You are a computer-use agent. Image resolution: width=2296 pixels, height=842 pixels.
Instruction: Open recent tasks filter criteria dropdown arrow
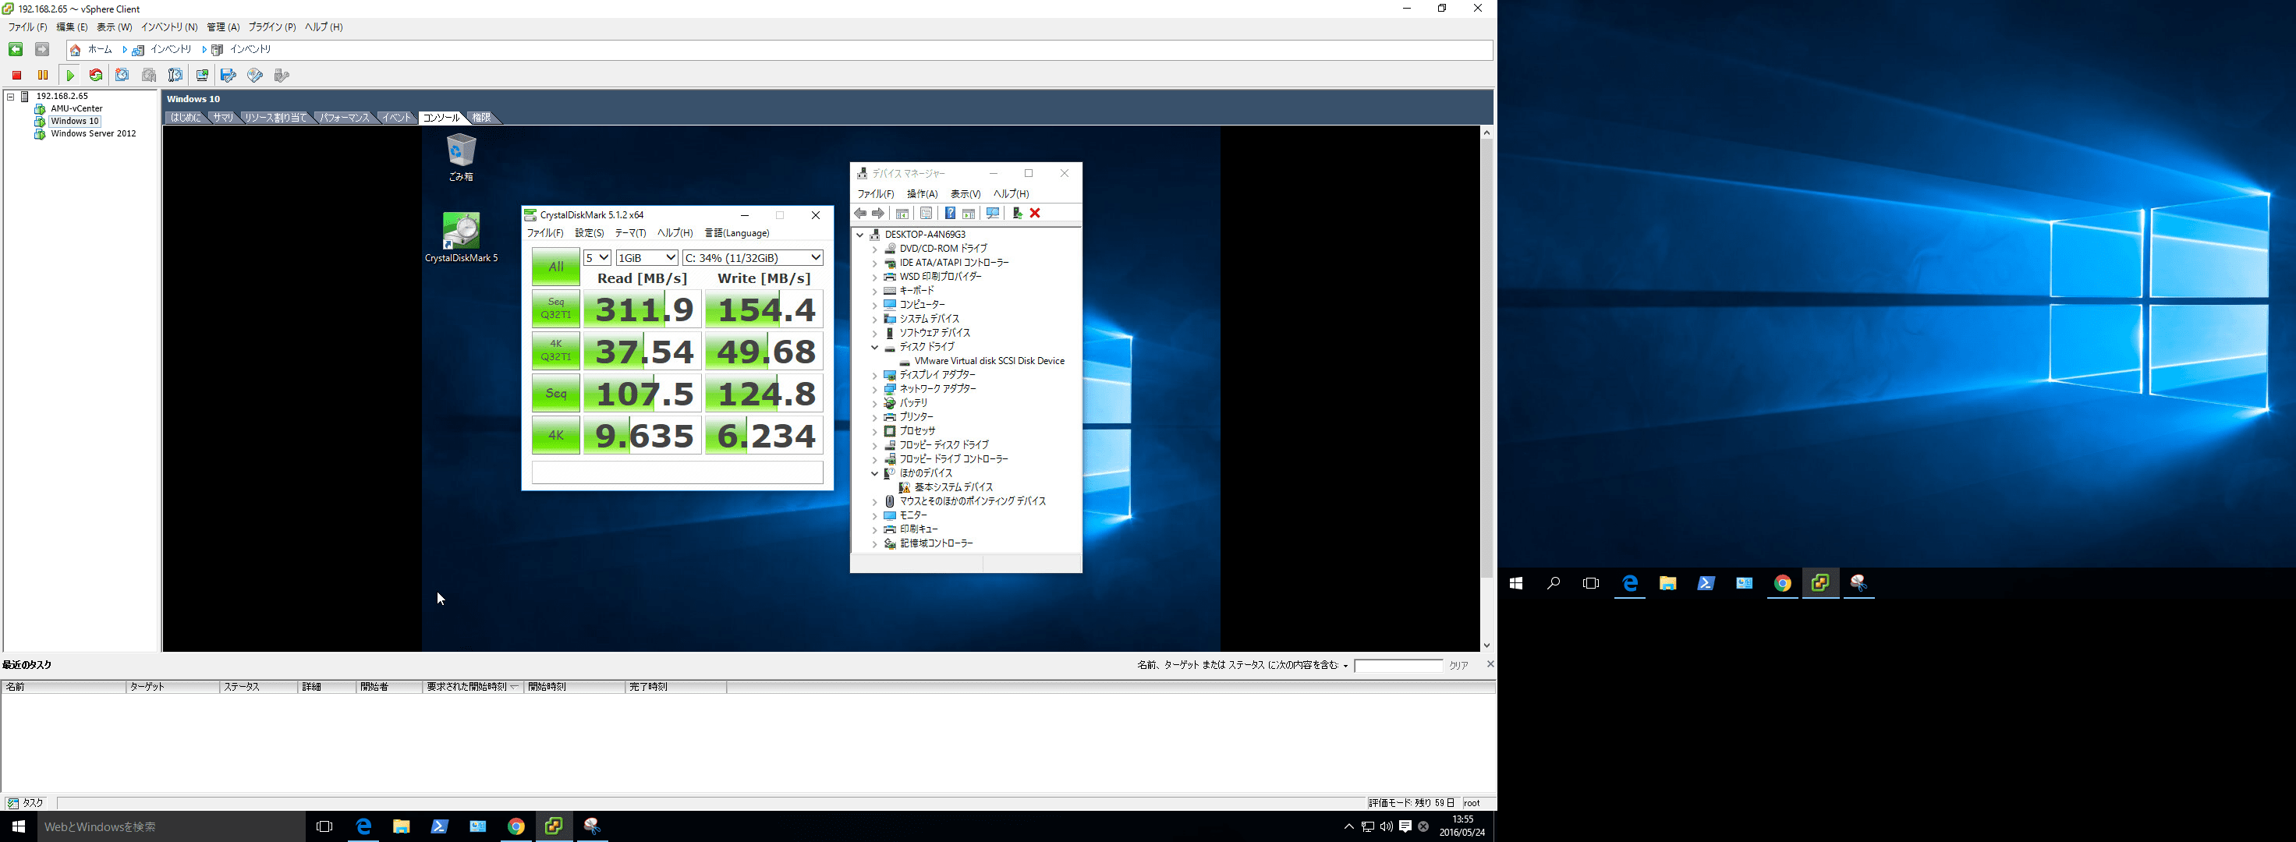tap(1345, 666)
